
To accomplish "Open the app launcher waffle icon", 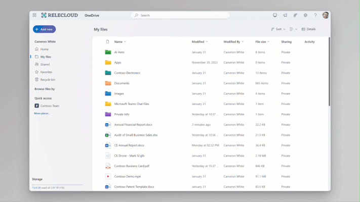I will [34, 15].
